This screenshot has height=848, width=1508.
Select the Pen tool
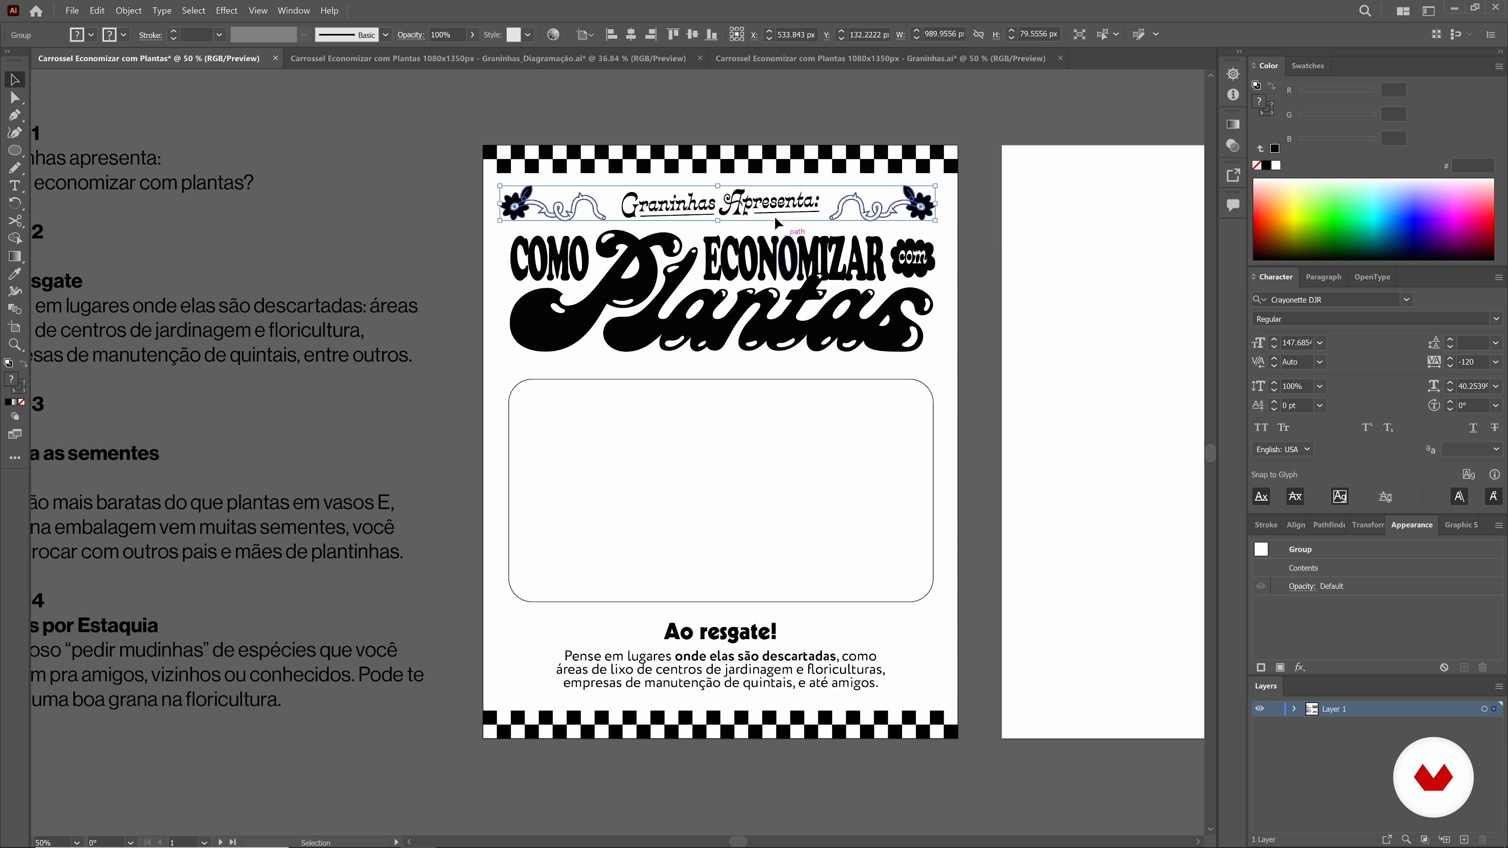click(x=15, y=115)
